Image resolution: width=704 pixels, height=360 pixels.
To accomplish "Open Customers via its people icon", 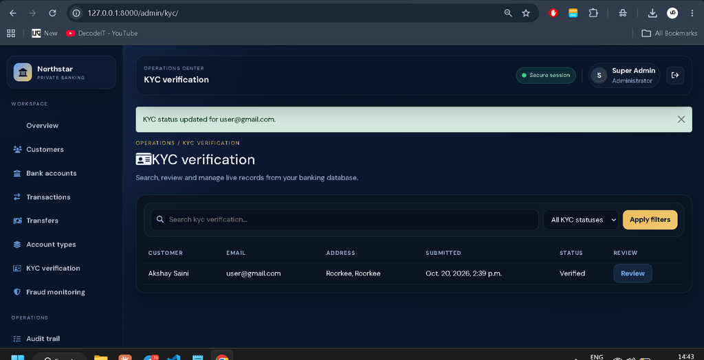I will tap(17, 149).
